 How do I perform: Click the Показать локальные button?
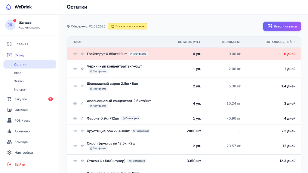click(x=128, y=26)
